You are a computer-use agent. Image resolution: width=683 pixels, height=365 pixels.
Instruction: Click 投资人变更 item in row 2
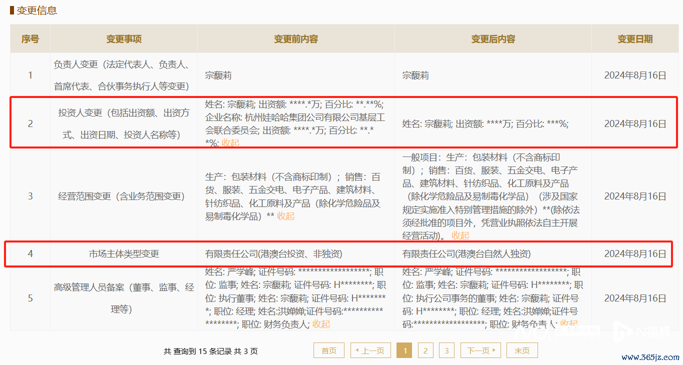tap(123, 124)
